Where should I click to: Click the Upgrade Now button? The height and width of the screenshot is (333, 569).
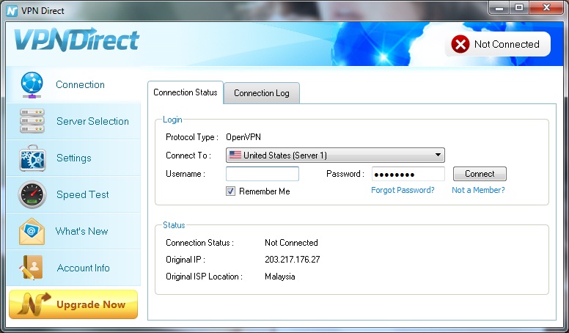coord(73,304)
